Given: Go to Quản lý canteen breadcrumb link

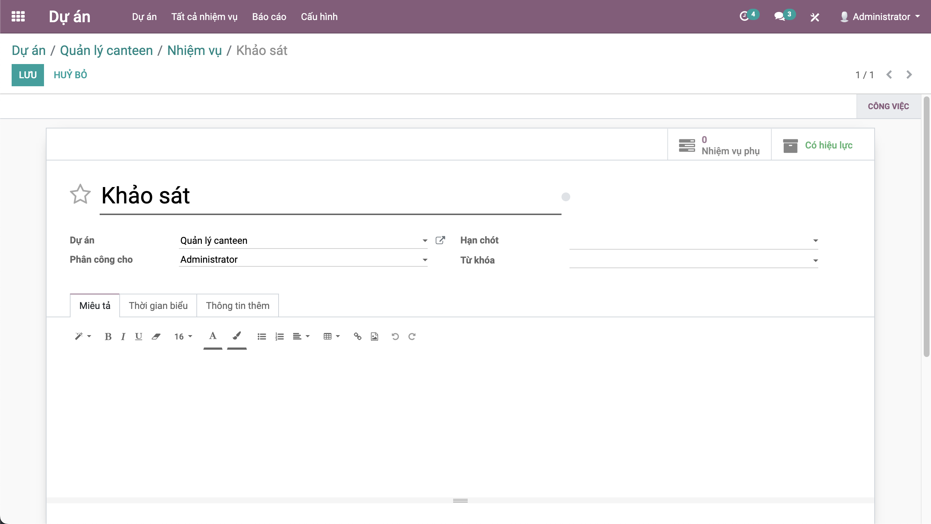Looking at the screenshot, I should point(106,51).
